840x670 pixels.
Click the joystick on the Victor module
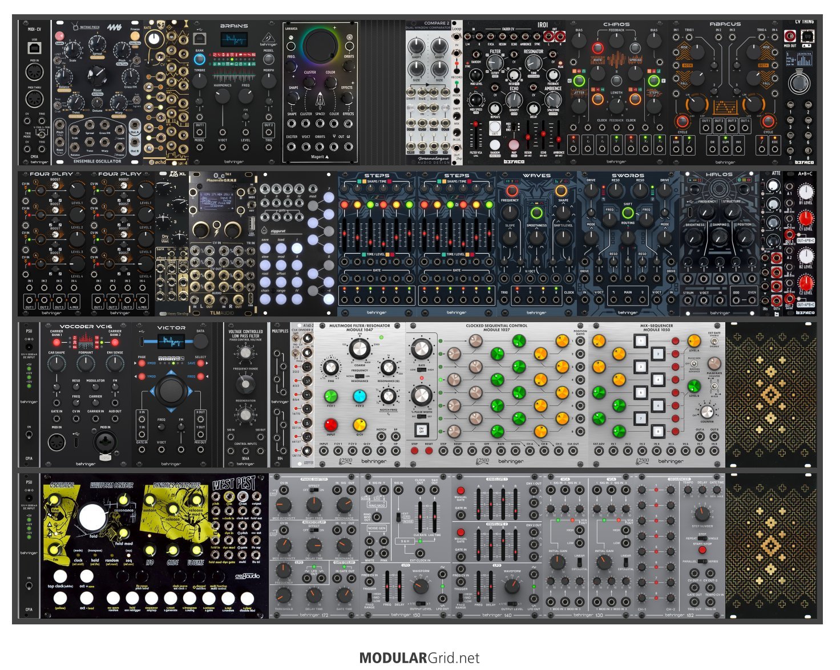pyautogui.click(x=171, y=391)
